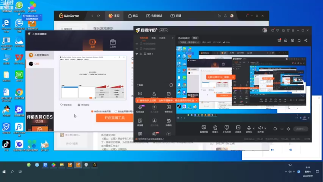The image size is (323, 182).
Task: Open the video co-stream tool in toolbox
Action: pyautogui.click(x=140, y=108)
